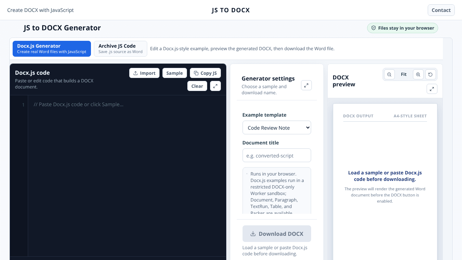Click the Files stay in your browser badge

402,28
